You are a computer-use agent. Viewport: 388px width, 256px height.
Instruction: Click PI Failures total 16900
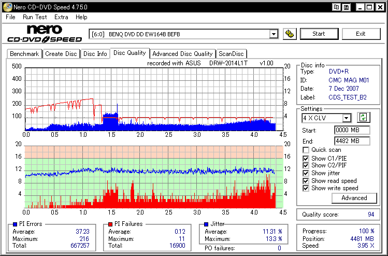[177, 246]
